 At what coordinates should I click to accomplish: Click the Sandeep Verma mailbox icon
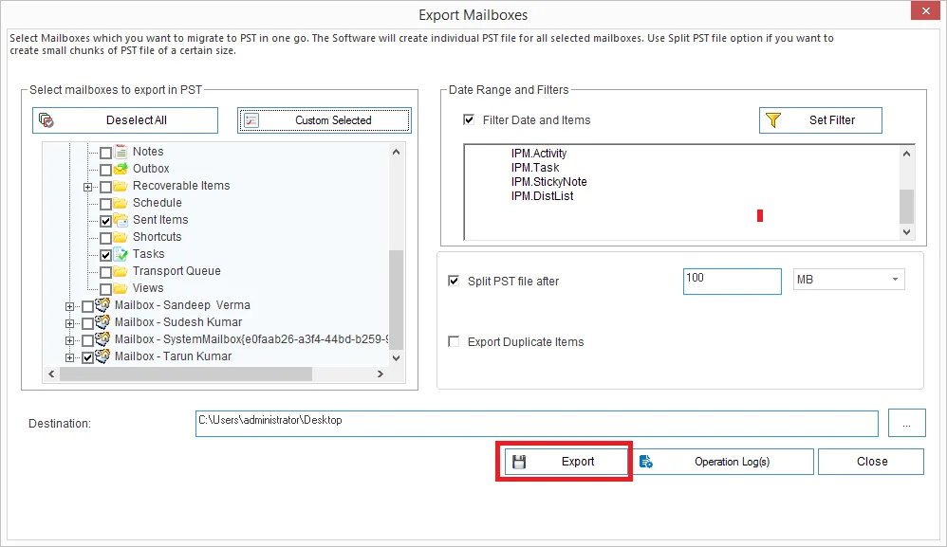point(103,305)
